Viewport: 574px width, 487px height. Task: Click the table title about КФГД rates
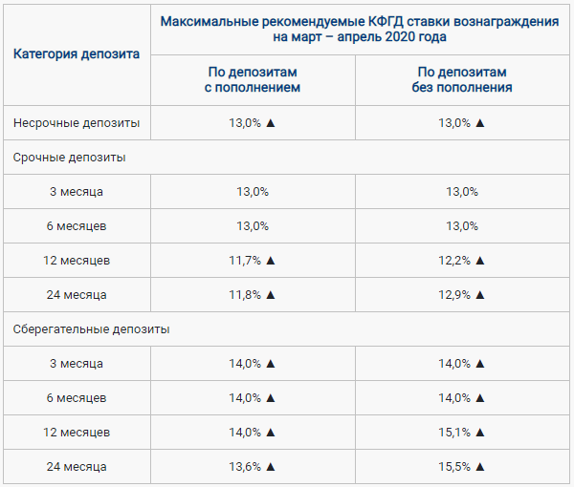point(359,29)
